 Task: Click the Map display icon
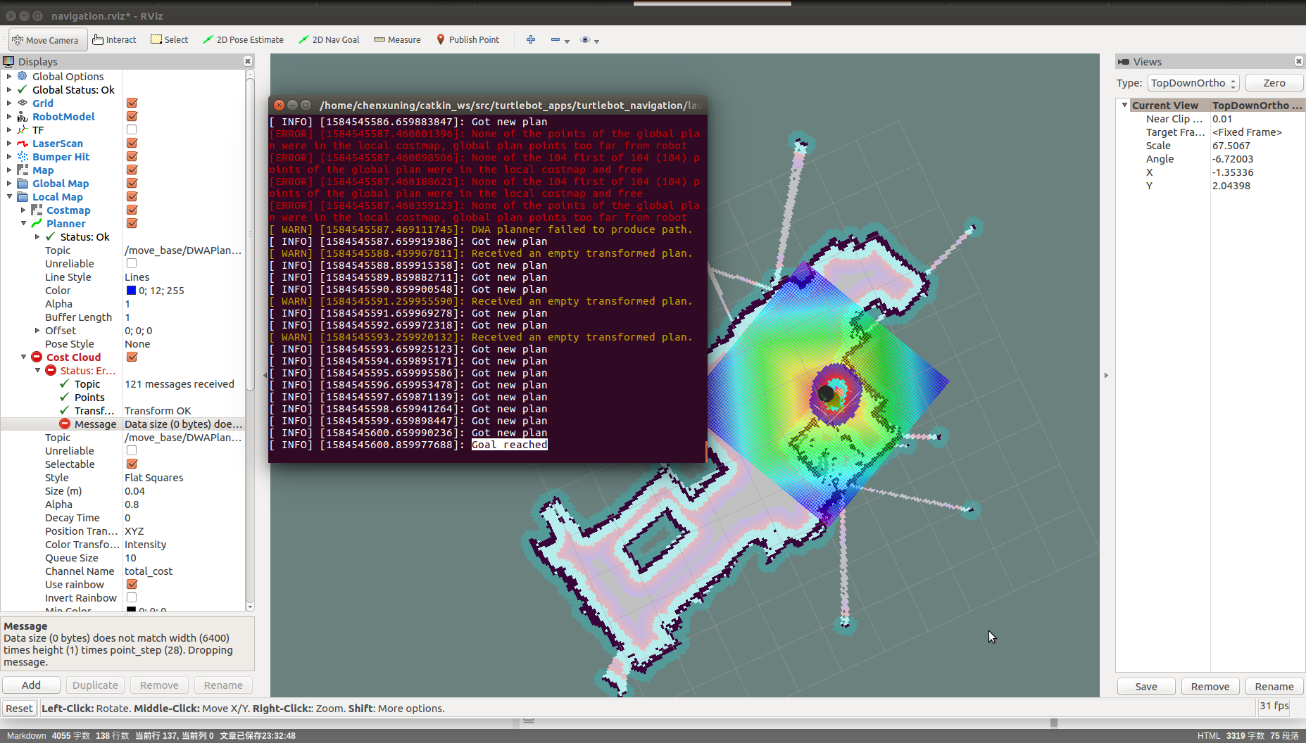(x=23, y=170)
